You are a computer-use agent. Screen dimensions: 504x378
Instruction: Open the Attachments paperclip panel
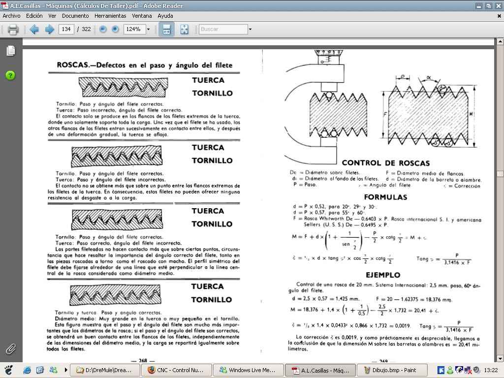(11, 349)
